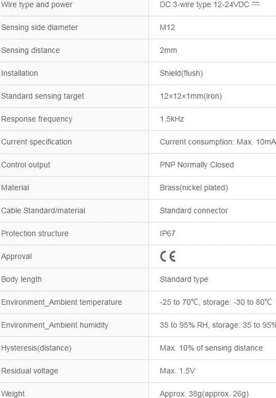
Task: Click the DC symbol after 12-24VDC
Action: pos(256,4)
